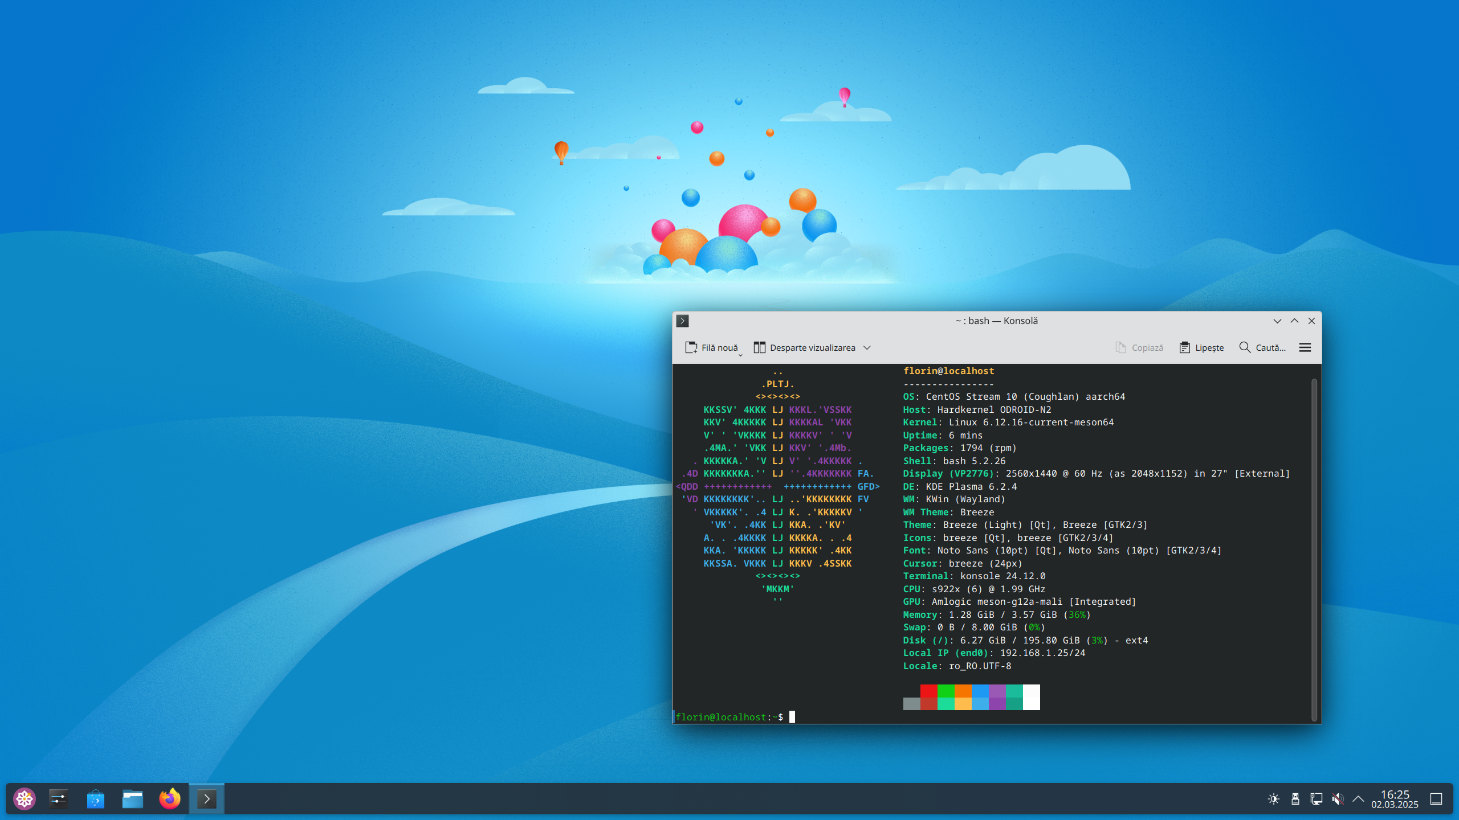
Task: Click the Konsole title bar text
Action: [x=996, y=321]
